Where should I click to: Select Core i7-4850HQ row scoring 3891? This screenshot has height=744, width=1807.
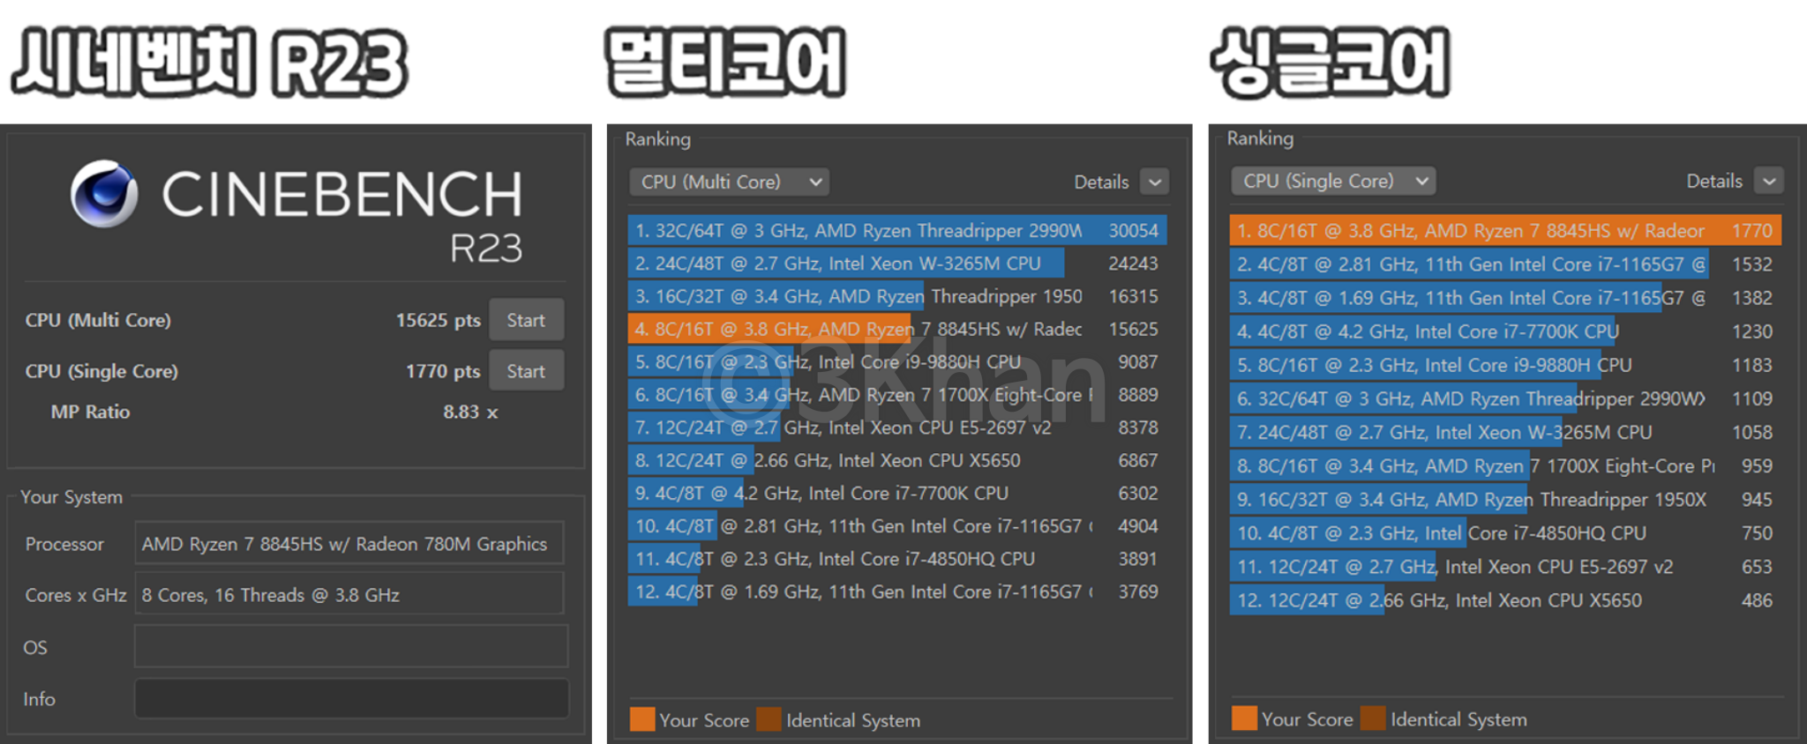[x=897, y=559]
